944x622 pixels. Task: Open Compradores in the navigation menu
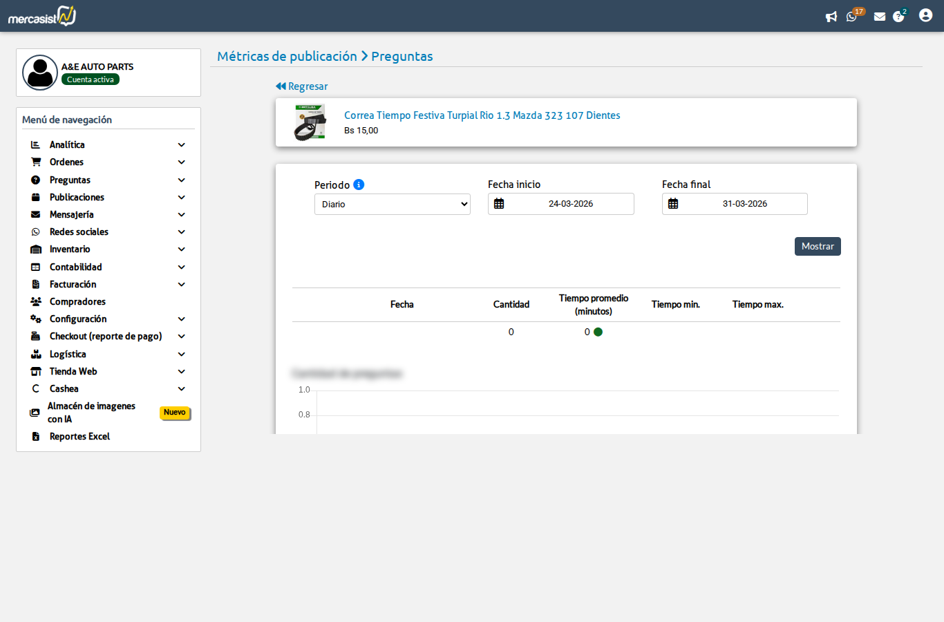point(108,301)
